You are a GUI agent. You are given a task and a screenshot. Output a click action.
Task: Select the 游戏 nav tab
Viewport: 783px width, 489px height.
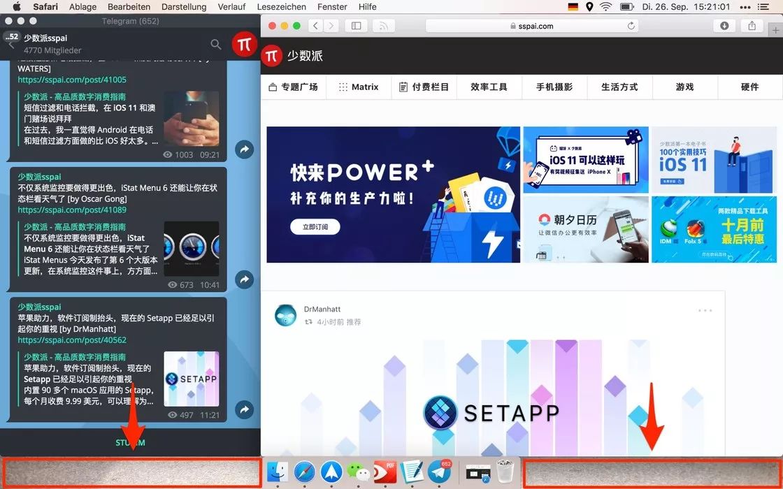tap(684, 87)
